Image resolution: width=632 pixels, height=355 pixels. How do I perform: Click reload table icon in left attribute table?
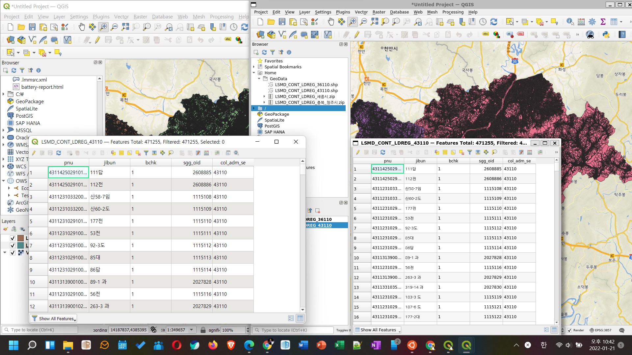[59, 153]
